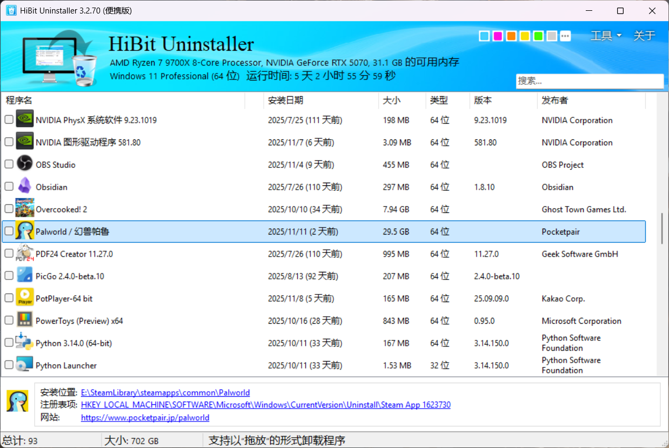Click the PDF24 Creator icon
The width and height of the screenshot is (669, 448).
click(x=25, y=253)
